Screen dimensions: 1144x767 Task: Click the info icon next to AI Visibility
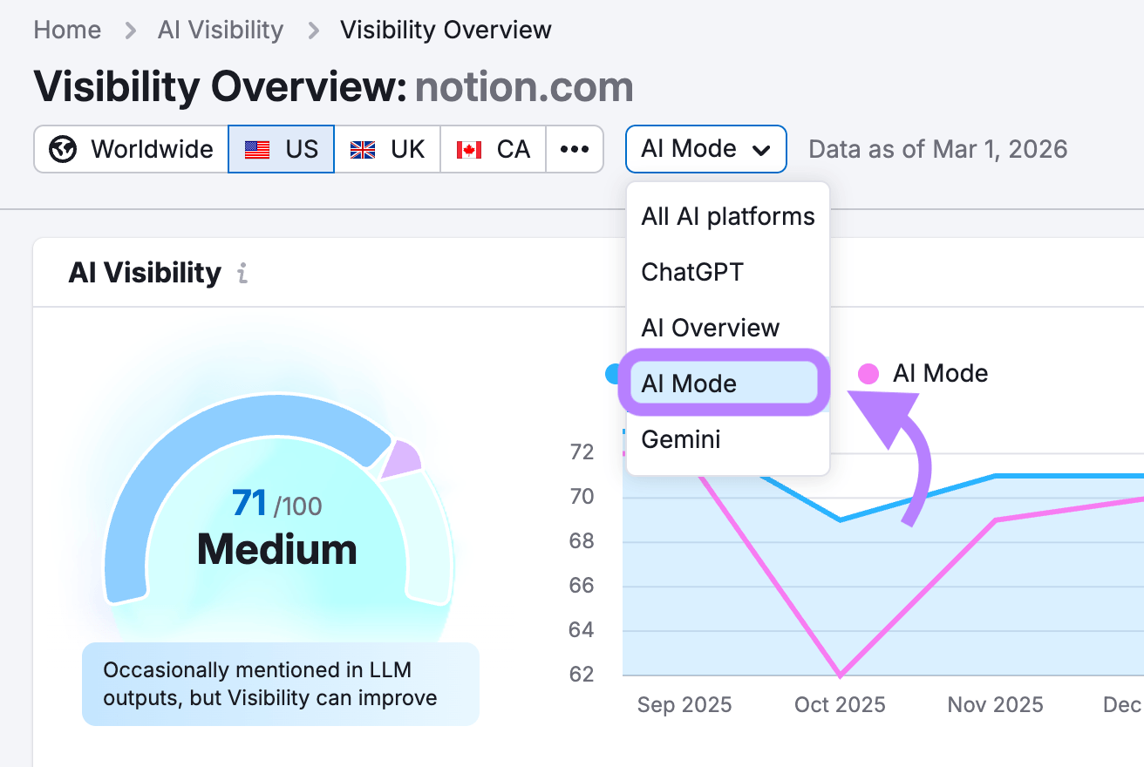pyautogui.click(x=242, y=273)
